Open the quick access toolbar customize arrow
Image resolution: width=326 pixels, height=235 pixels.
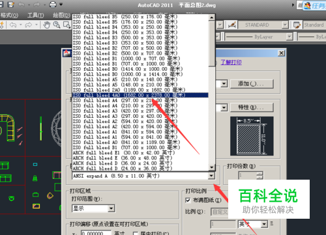pyautogui.click(x=61, y=5)
